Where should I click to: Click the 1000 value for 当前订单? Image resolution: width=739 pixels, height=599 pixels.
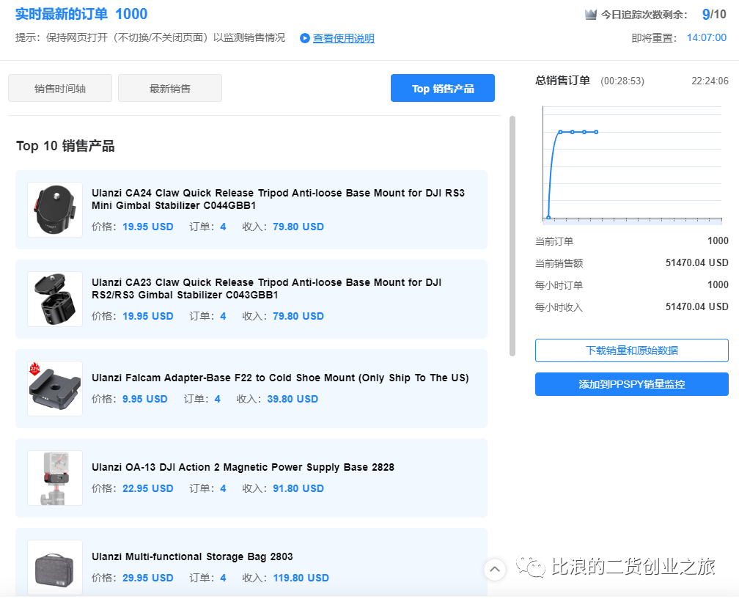(x=718, y=240)
